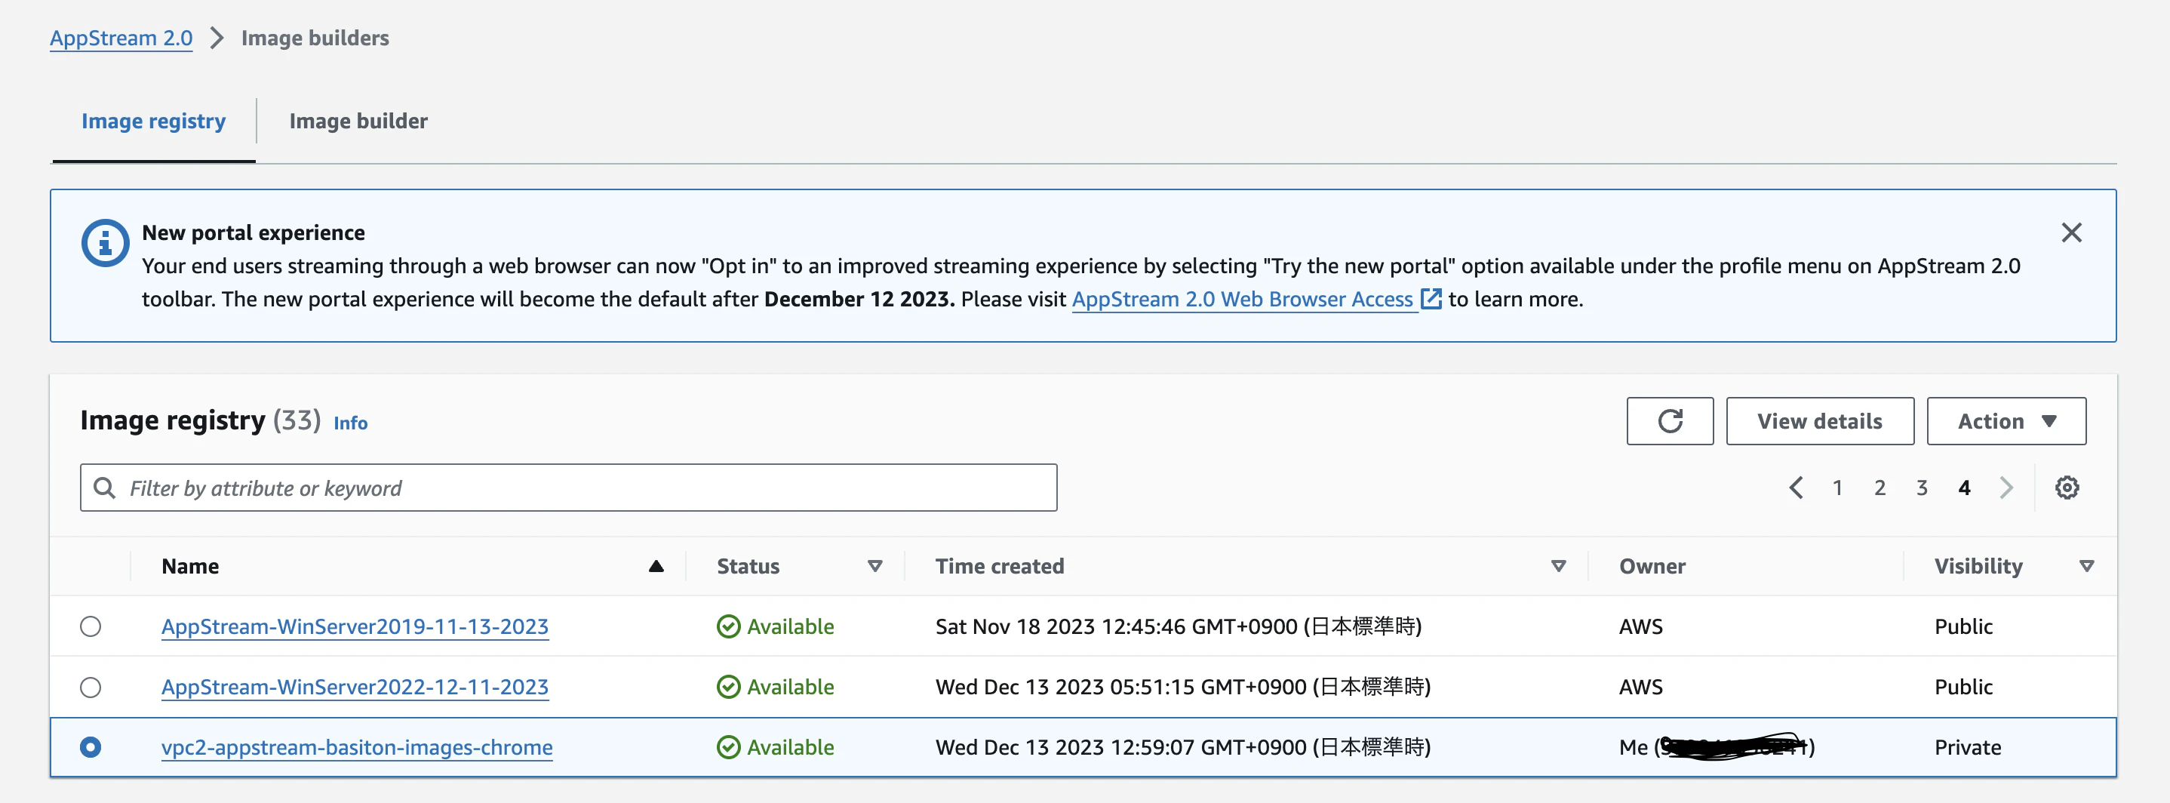
Task: Switch to Image builder tab
Action: (358, 122)
